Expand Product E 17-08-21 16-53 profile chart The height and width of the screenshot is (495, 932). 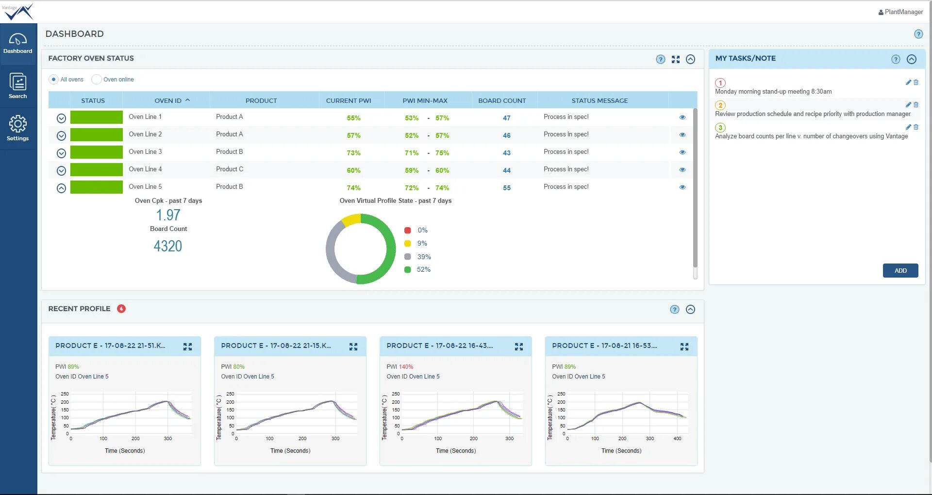click(684, 346)
